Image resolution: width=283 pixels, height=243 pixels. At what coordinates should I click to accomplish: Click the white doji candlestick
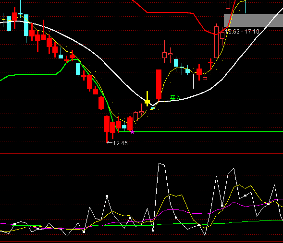[194, 81]
